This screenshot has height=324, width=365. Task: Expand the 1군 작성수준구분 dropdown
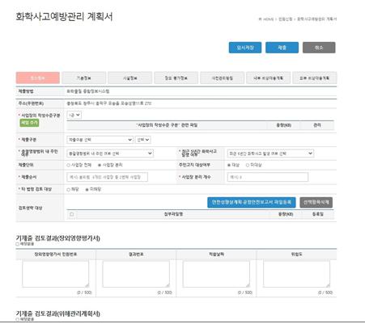(74, 115)
